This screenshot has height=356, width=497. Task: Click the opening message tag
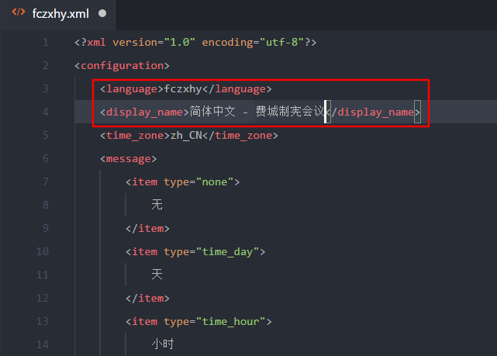tap(128, 158)
